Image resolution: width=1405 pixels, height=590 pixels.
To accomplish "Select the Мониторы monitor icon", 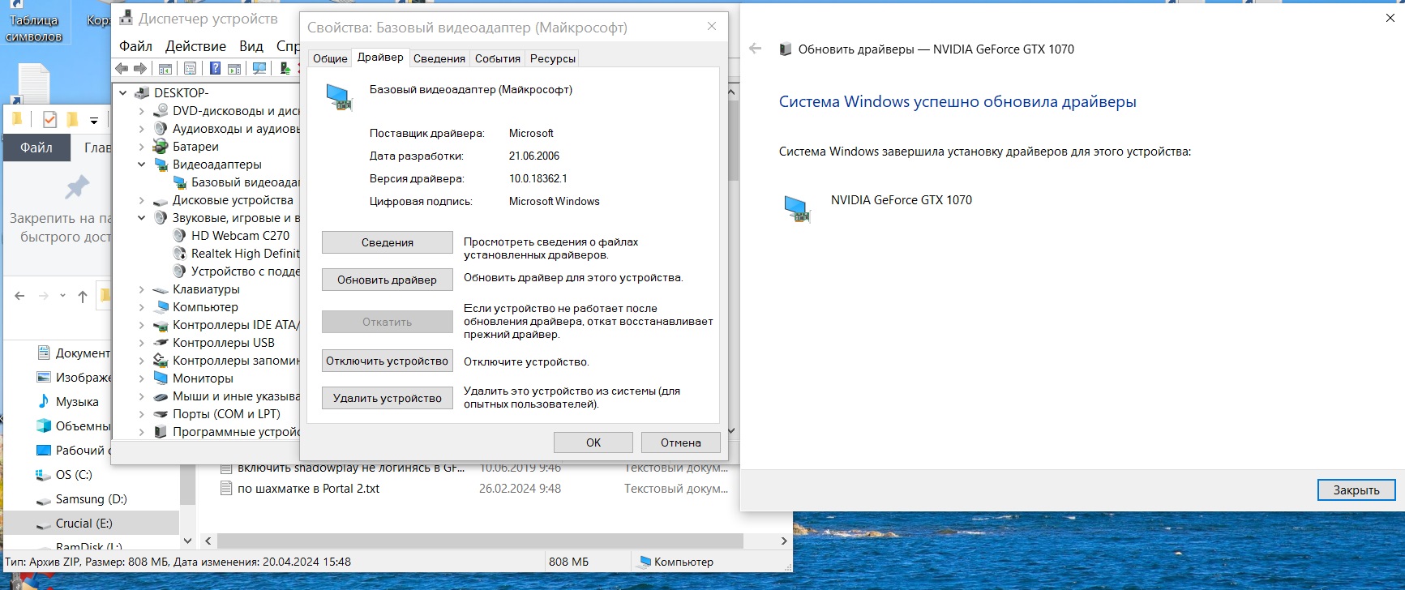I will (x=161, y=378).
